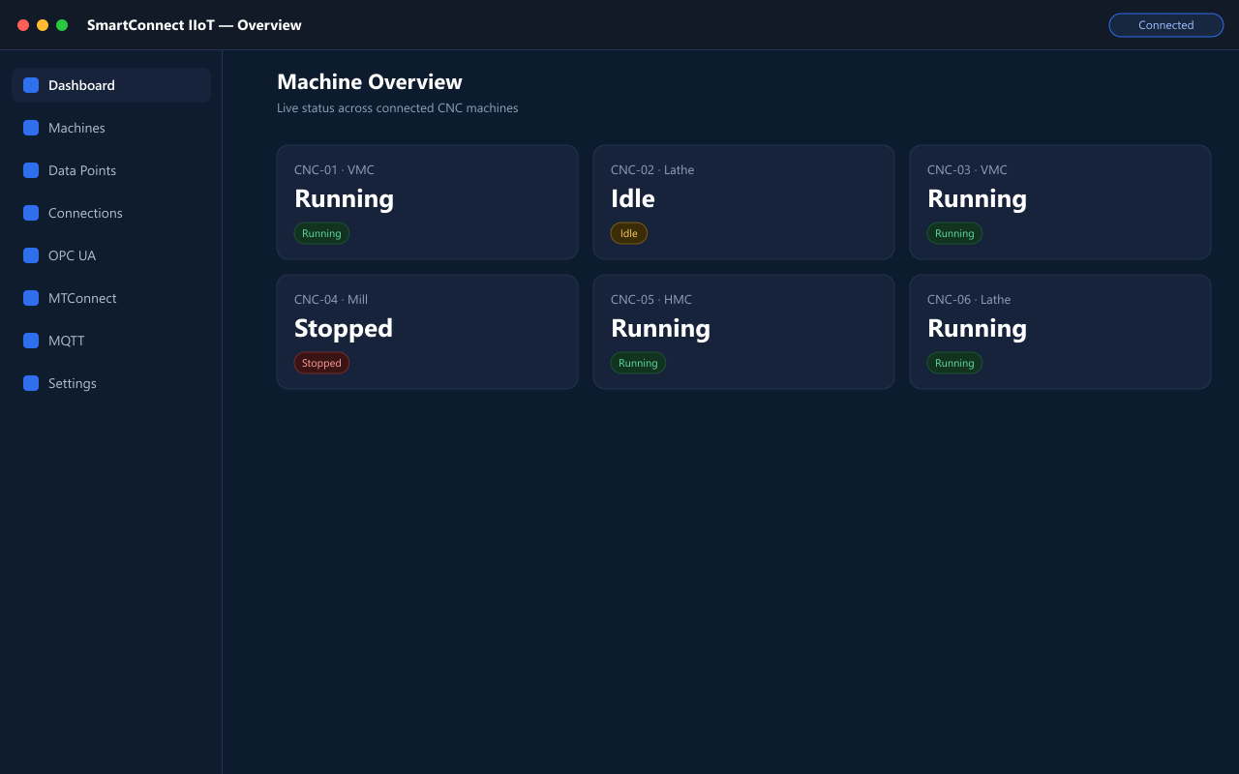Click the large Stopped status heading
Screen dimensions: 1239x774
pyautogui.click(x=344, y=328)
